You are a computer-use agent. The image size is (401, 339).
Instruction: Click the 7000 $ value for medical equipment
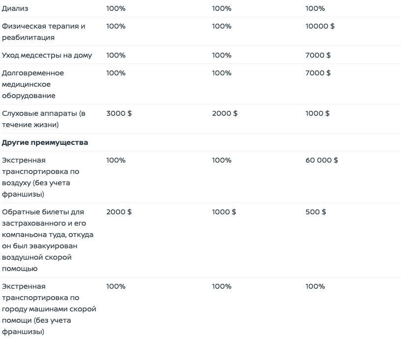[x=318, y=73]
